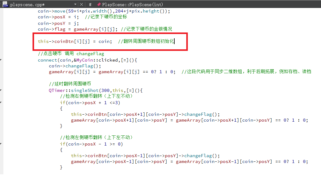Click the 'coin->flag = gameArray[i][j];' statement
Screen dimensions: 321x178
click(x=78, y=29)
